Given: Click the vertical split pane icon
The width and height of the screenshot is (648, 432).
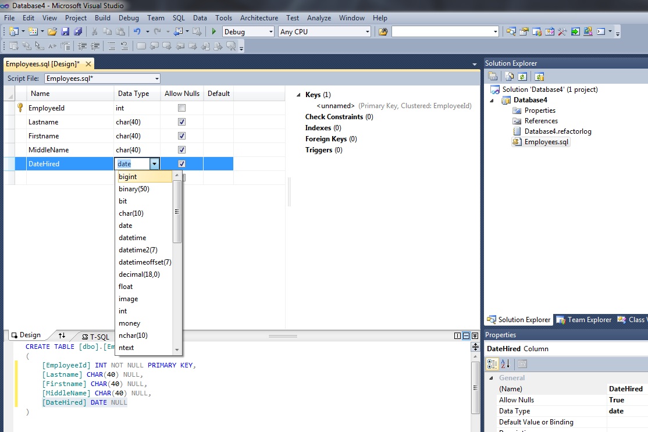Looking at the screenshot, I should [457, 335].
